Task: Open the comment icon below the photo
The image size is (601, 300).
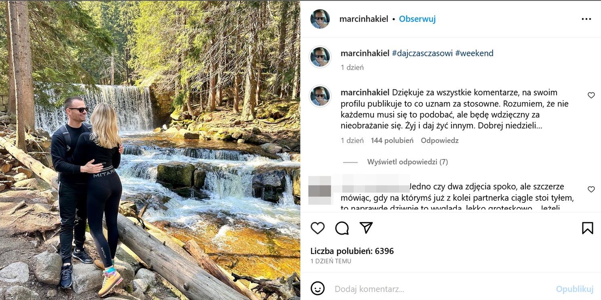Action: tap(342, 228)
